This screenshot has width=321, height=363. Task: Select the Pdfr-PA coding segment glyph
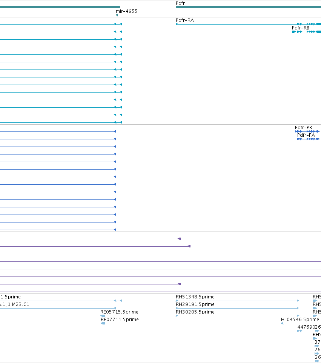click(x=308, y=139)
